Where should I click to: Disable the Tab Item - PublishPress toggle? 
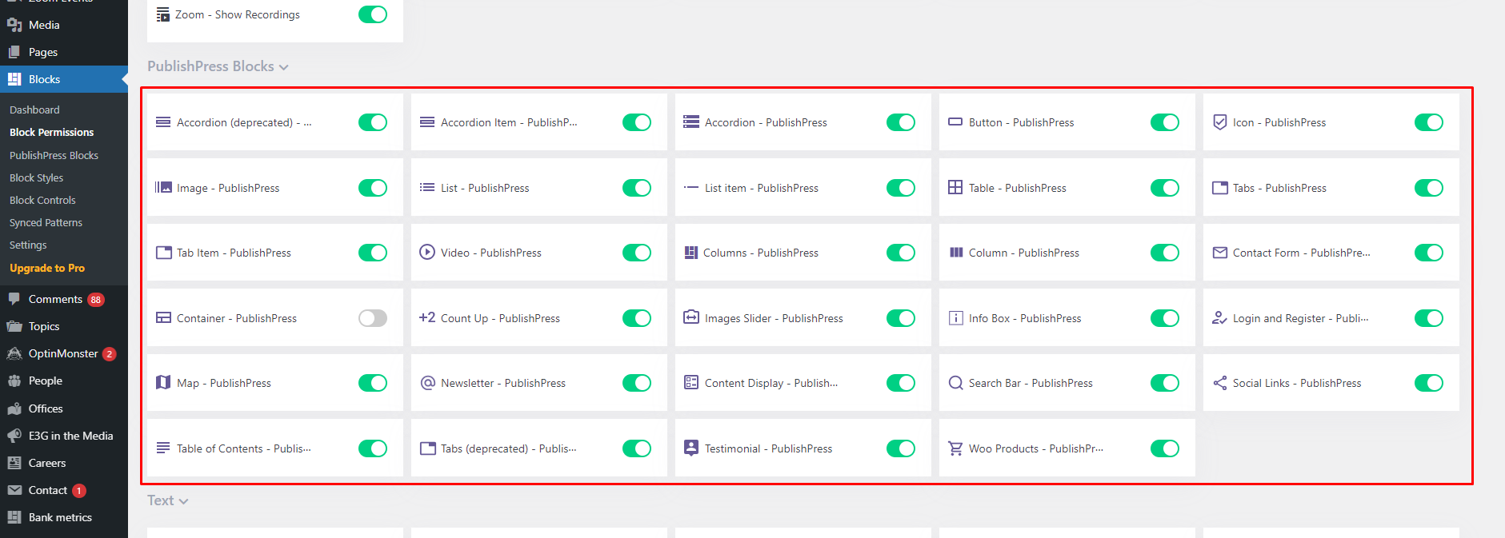click(x=373, y=253)
